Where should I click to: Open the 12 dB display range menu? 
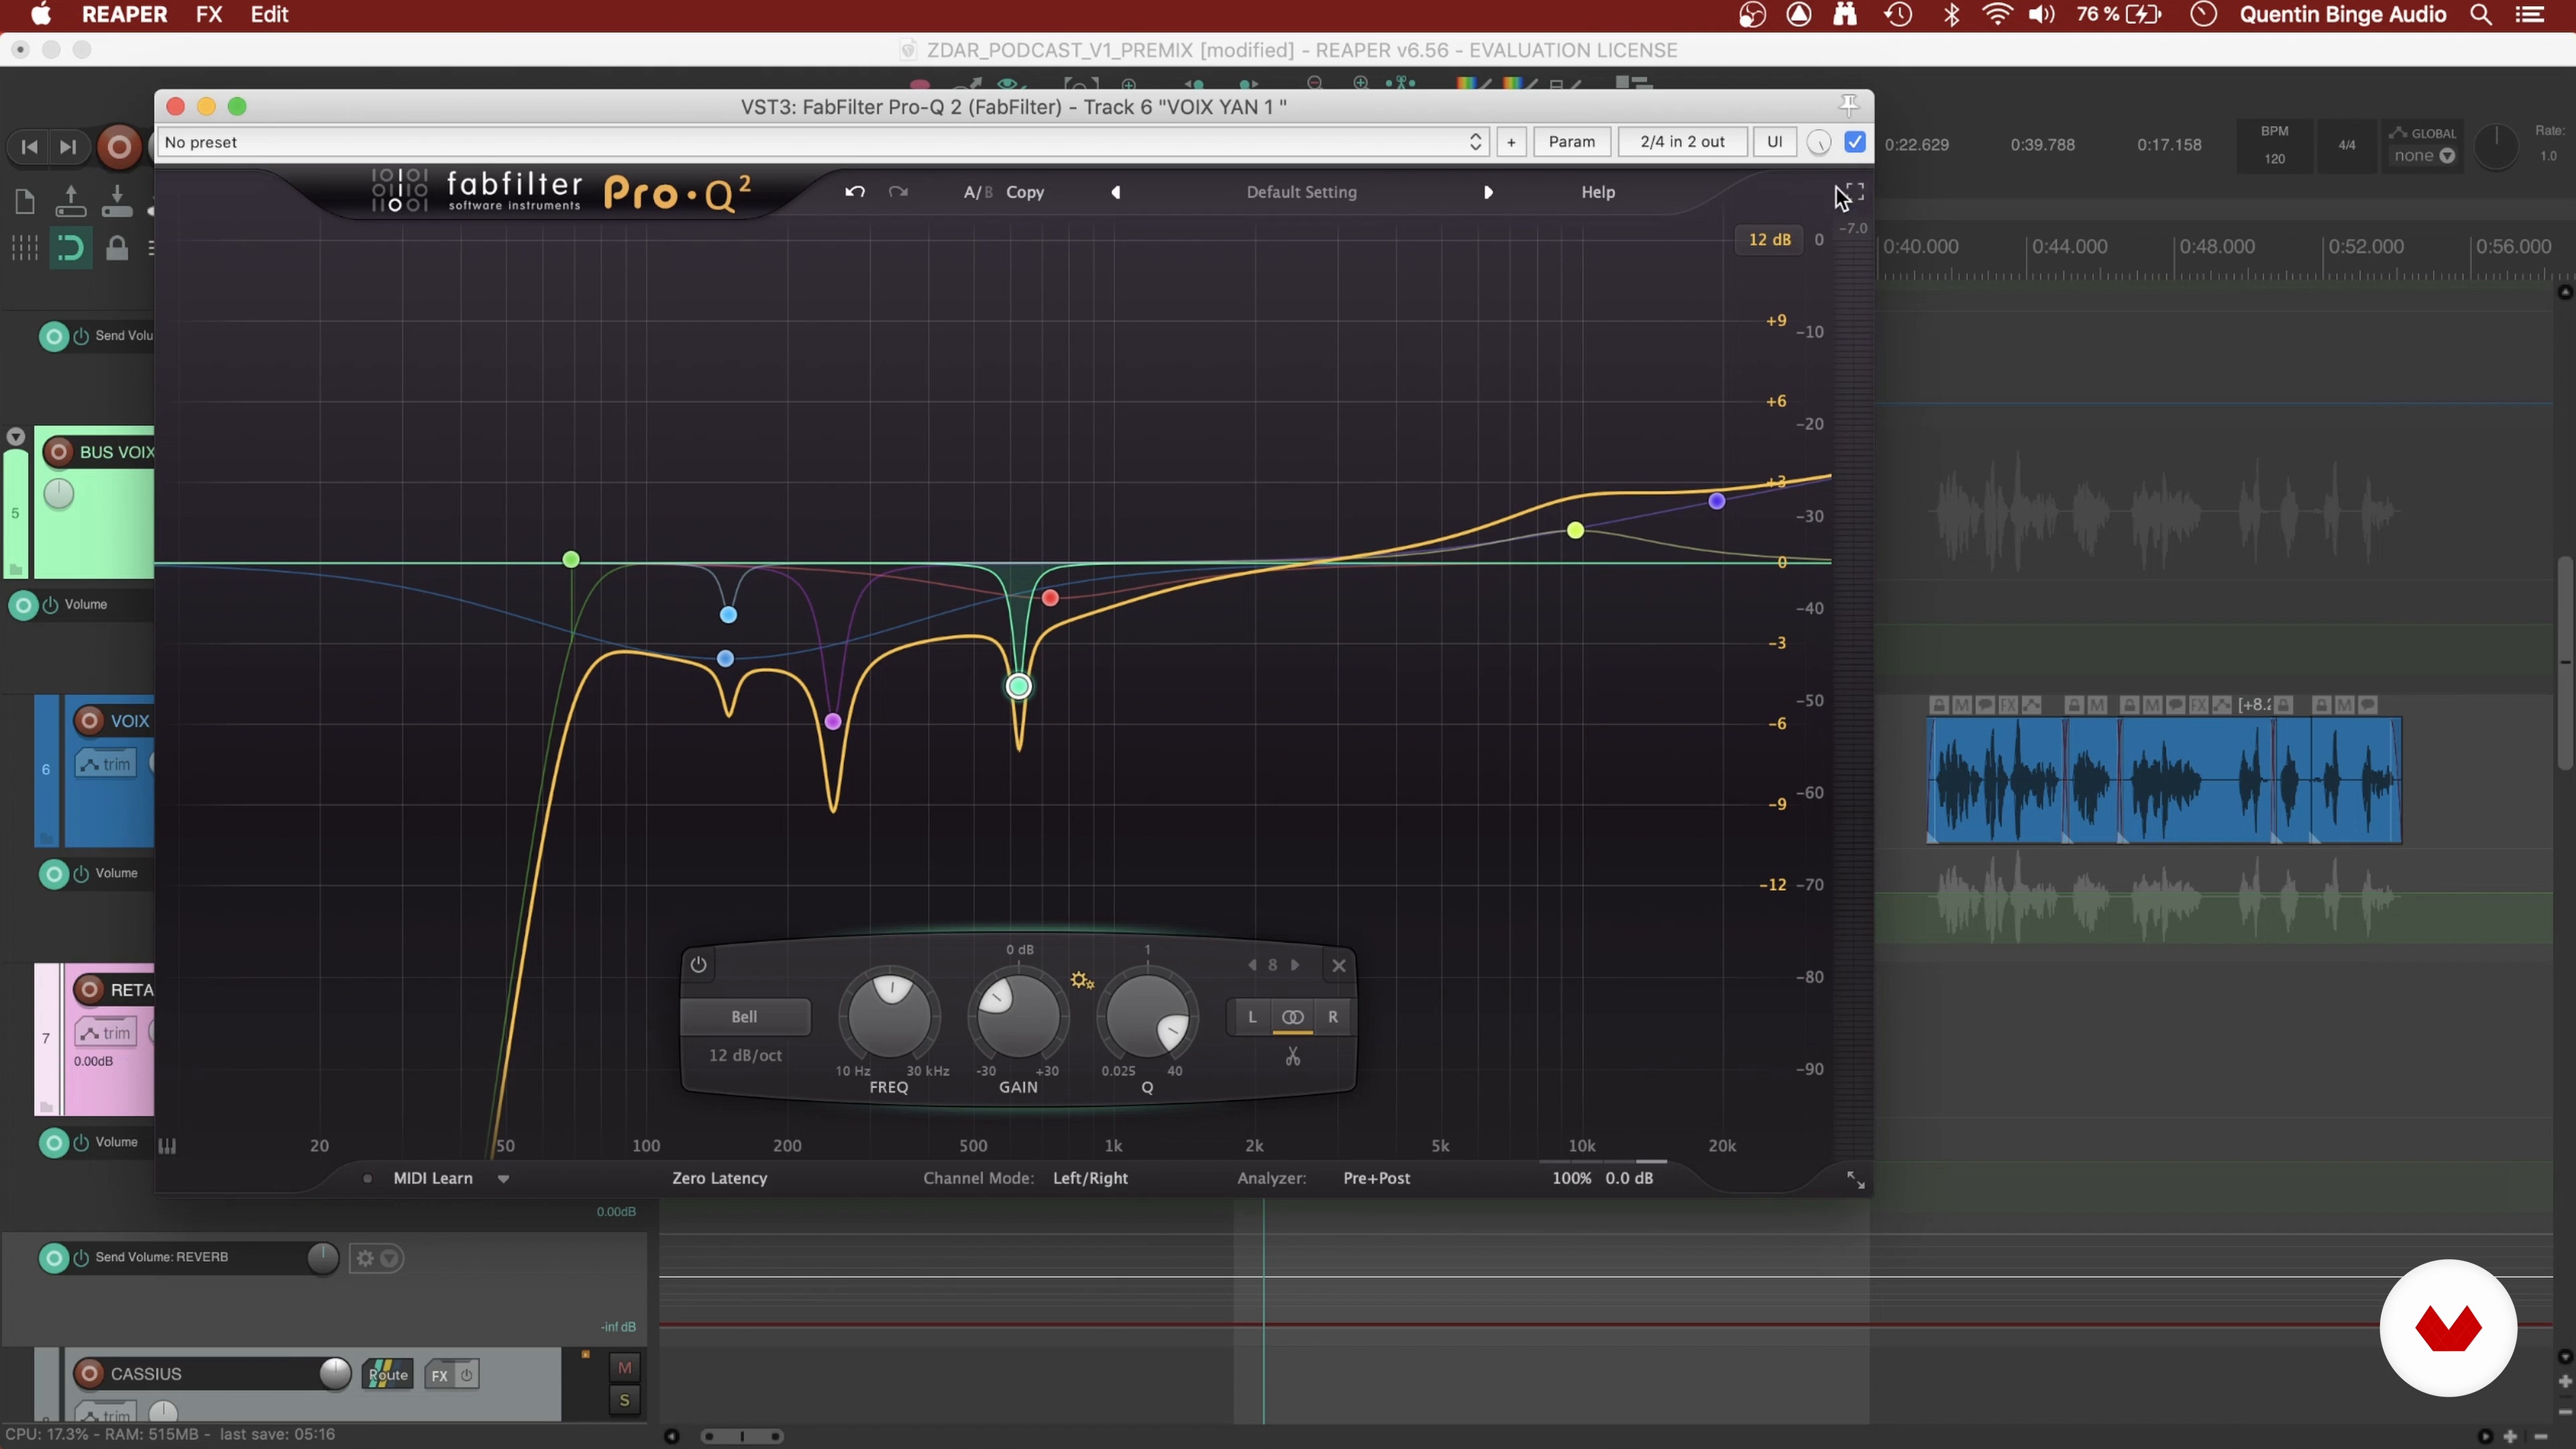[x=1769, y=240]
